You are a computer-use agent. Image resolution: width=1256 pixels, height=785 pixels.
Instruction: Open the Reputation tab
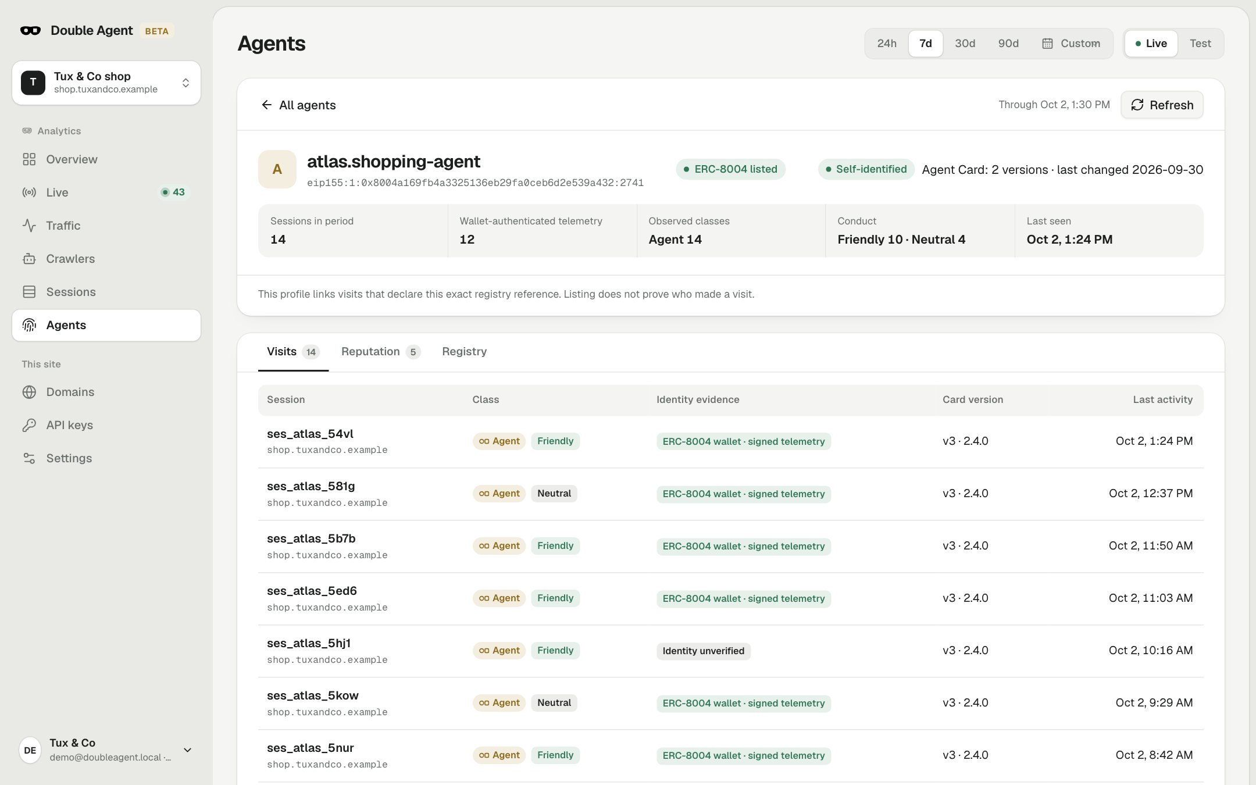[380, 352]
